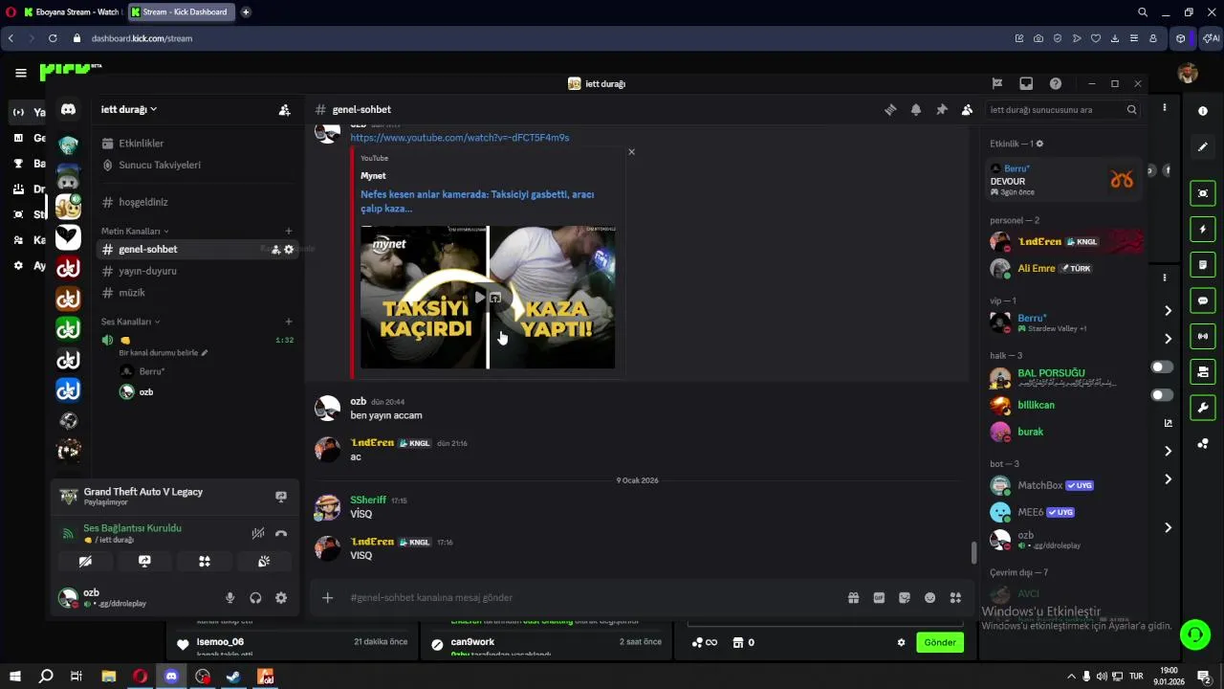Open Discord direct messages home icon

click(68, 109)
